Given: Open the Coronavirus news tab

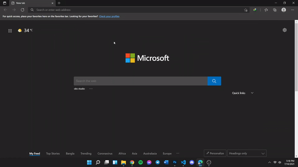Looking at the screenshot, I should 105,153.
